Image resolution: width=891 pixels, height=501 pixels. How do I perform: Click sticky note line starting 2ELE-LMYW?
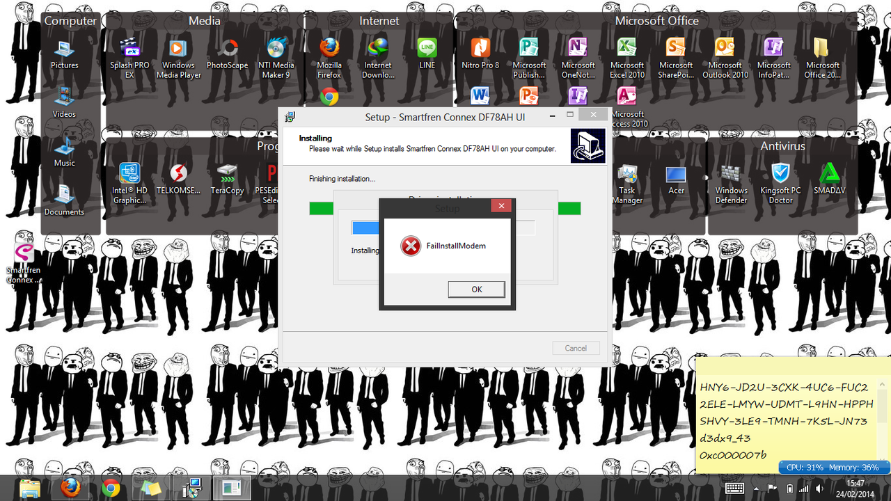click(787, 404)
